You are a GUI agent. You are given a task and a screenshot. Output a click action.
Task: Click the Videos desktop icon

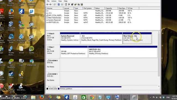tap(21, 62)
